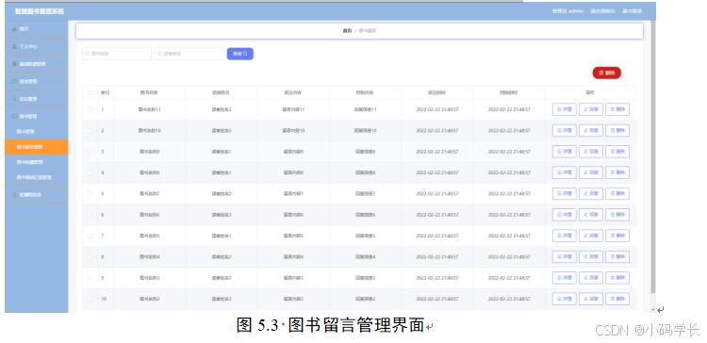Screen dimensions: 707x343
Task: Open 详情 details for row 2
Action: 564,131
